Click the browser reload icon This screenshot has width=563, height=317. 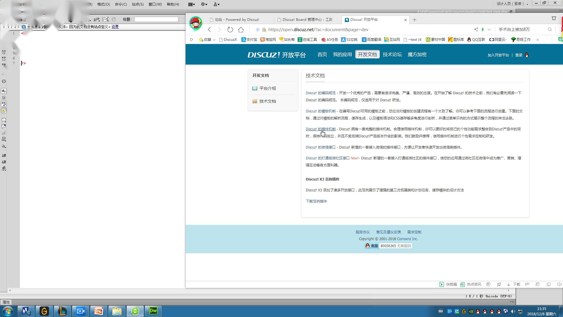click(x=230, y=30)
